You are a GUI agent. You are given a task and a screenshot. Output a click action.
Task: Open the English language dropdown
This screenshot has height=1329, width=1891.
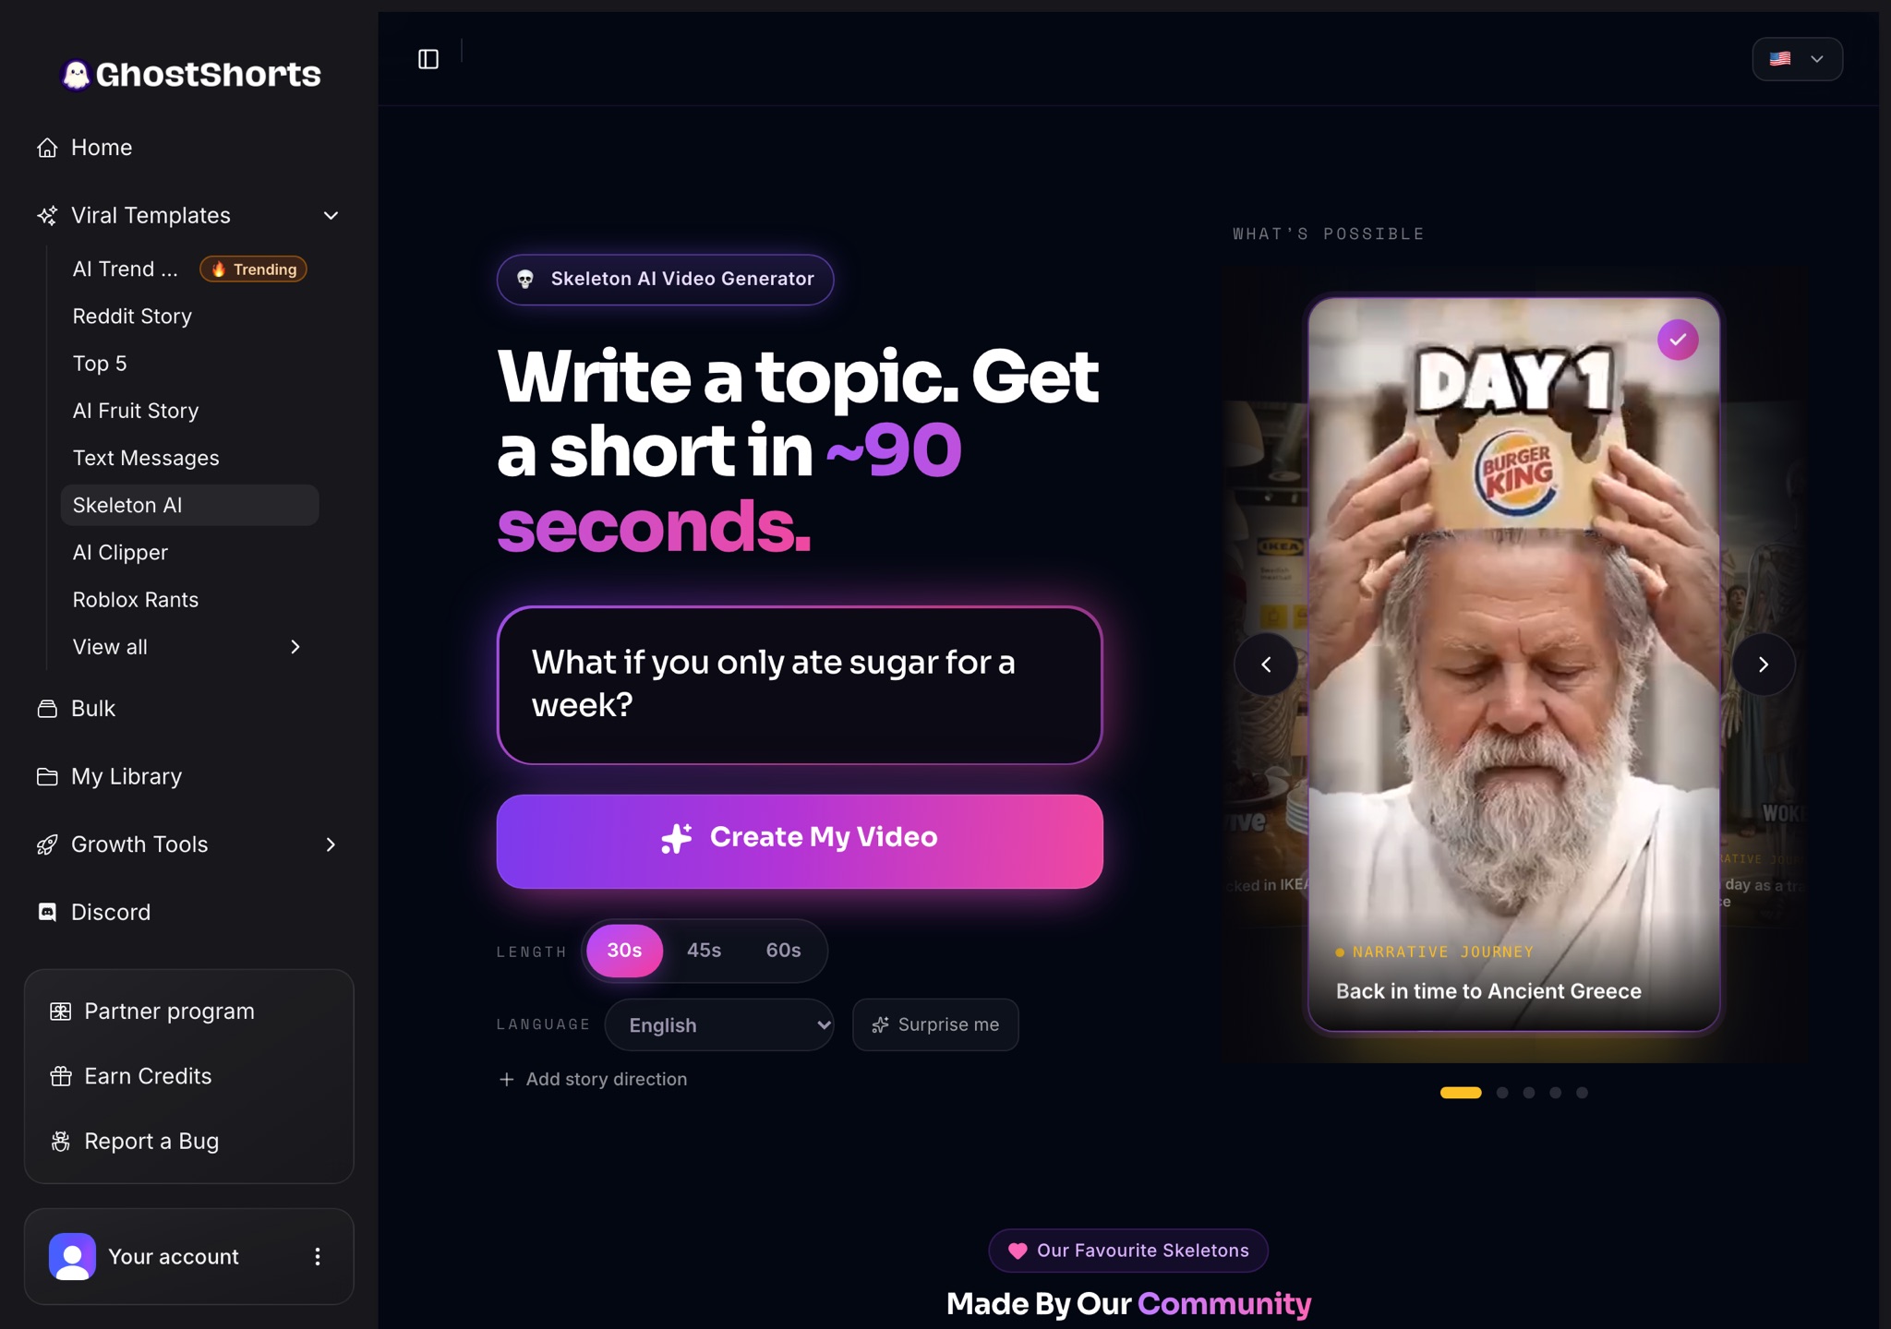coord(719,1025)
